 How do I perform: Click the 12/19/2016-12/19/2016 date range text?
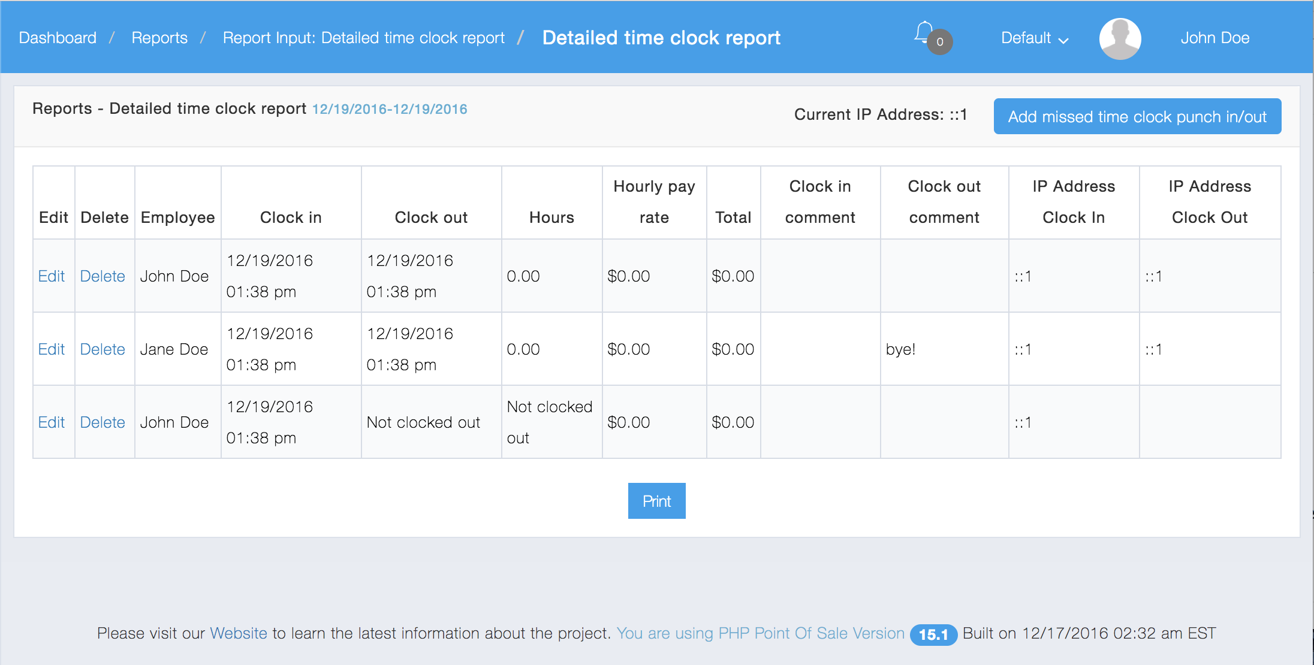click(390, 109)
